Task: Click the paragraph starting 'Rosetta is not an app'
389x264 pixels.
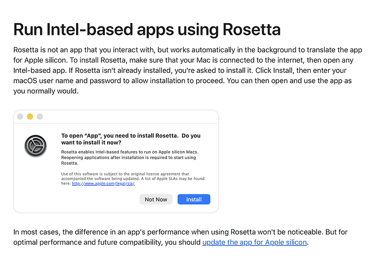Action: pos(188,71)
